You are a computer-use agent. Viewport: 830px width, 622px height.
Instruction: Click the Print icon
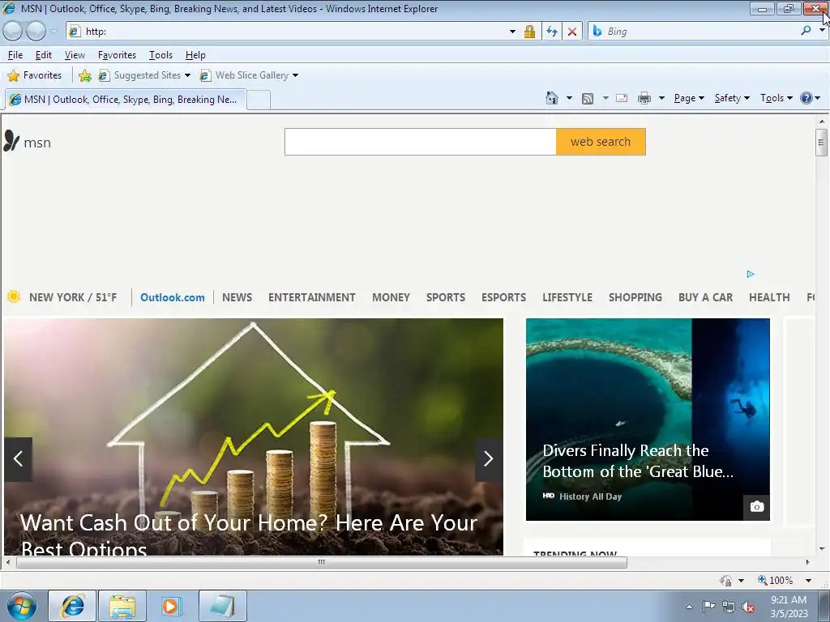pyautogui.click(x=644, y=98)
